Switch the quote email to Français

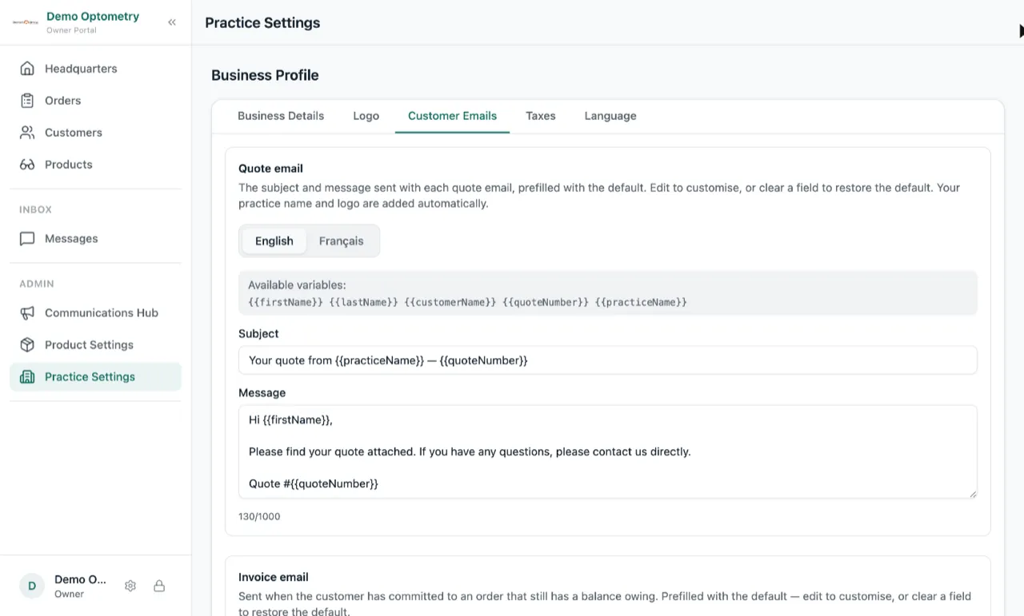[x=341, y=240]
